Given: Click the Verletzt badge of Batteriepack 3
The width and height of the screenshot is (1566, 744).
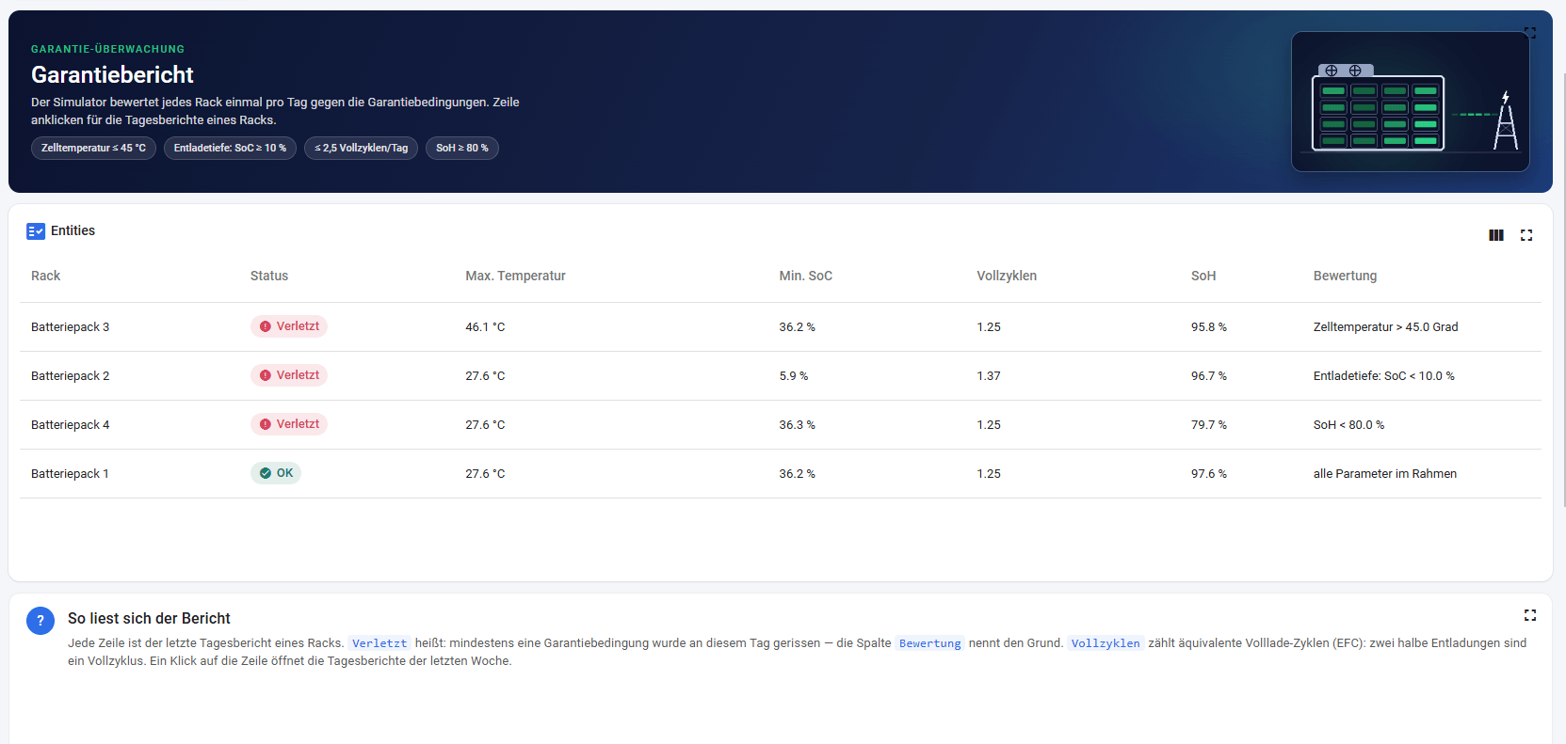Looking at the screenshot, I should (x=289, y=326).
